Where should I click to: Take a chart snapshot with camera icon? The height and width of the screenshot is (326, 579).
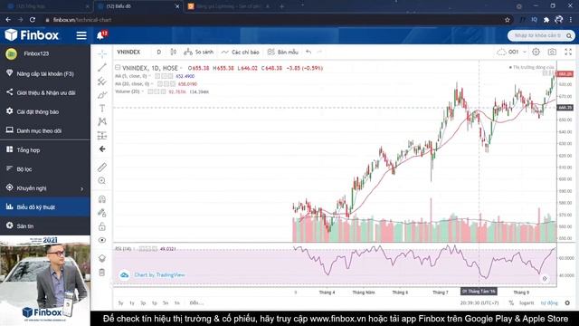[552, 53]
